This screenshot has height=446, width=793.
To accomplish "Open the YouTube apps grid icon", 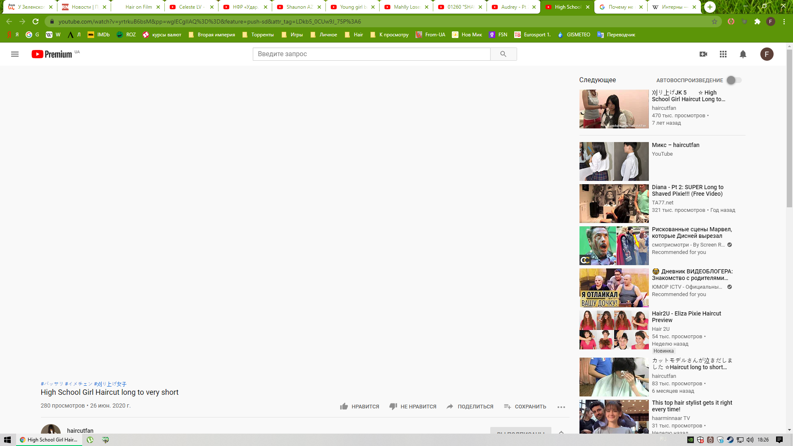I will click(x=723, y=54).
